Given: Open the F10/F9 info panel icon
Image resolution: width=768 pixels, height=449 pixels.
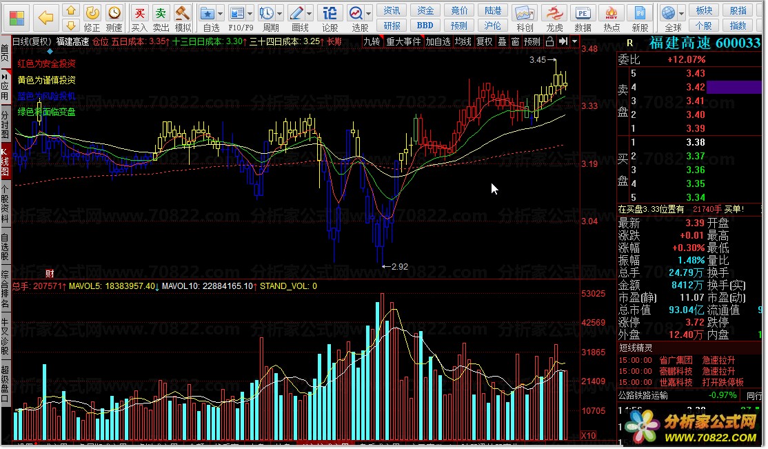Looking at the screenshot, I should (x=237, y=13).
